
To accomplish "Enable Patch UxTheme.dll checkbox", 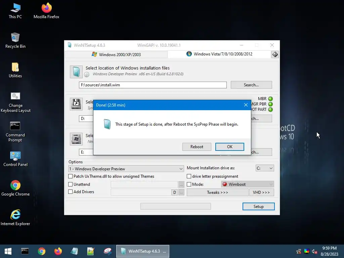I will 71,176.
